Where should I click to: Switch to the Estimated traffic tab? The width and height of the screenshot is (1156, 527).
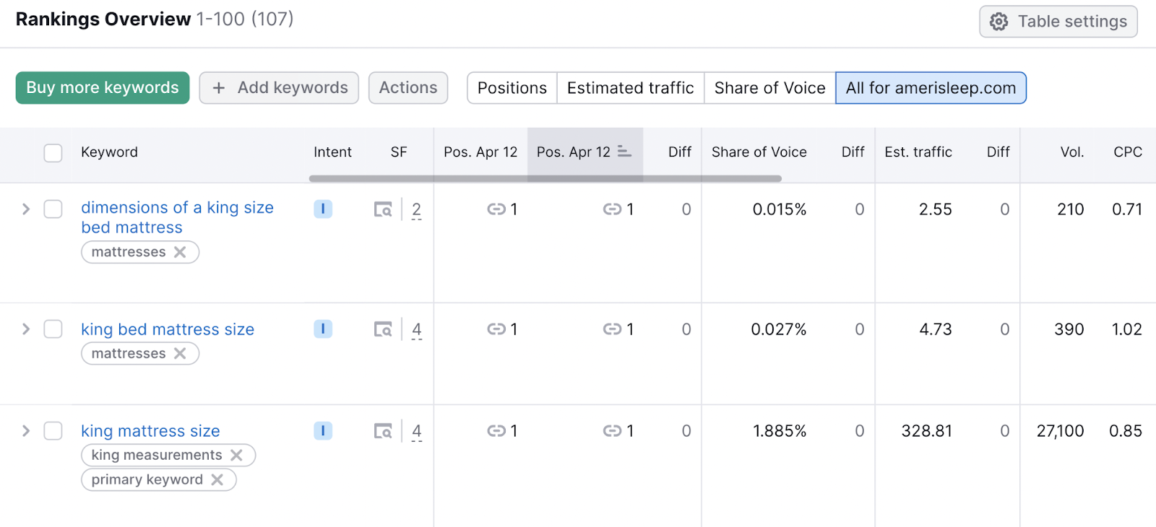click(630, 88)
